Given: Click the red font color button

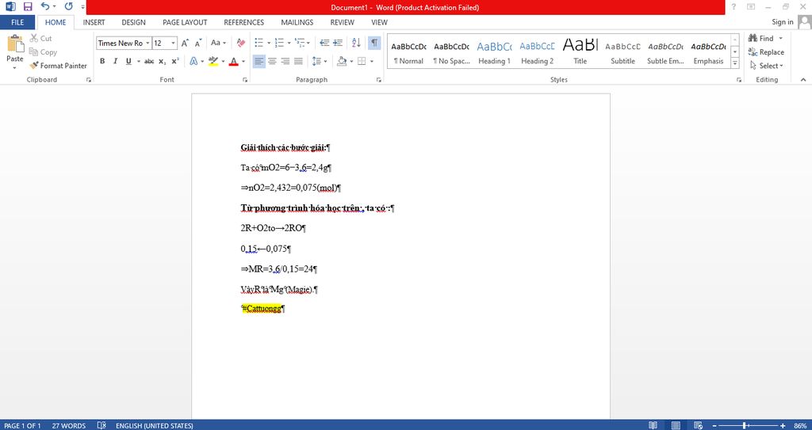Looking at the screenshot, I should 234,61.
